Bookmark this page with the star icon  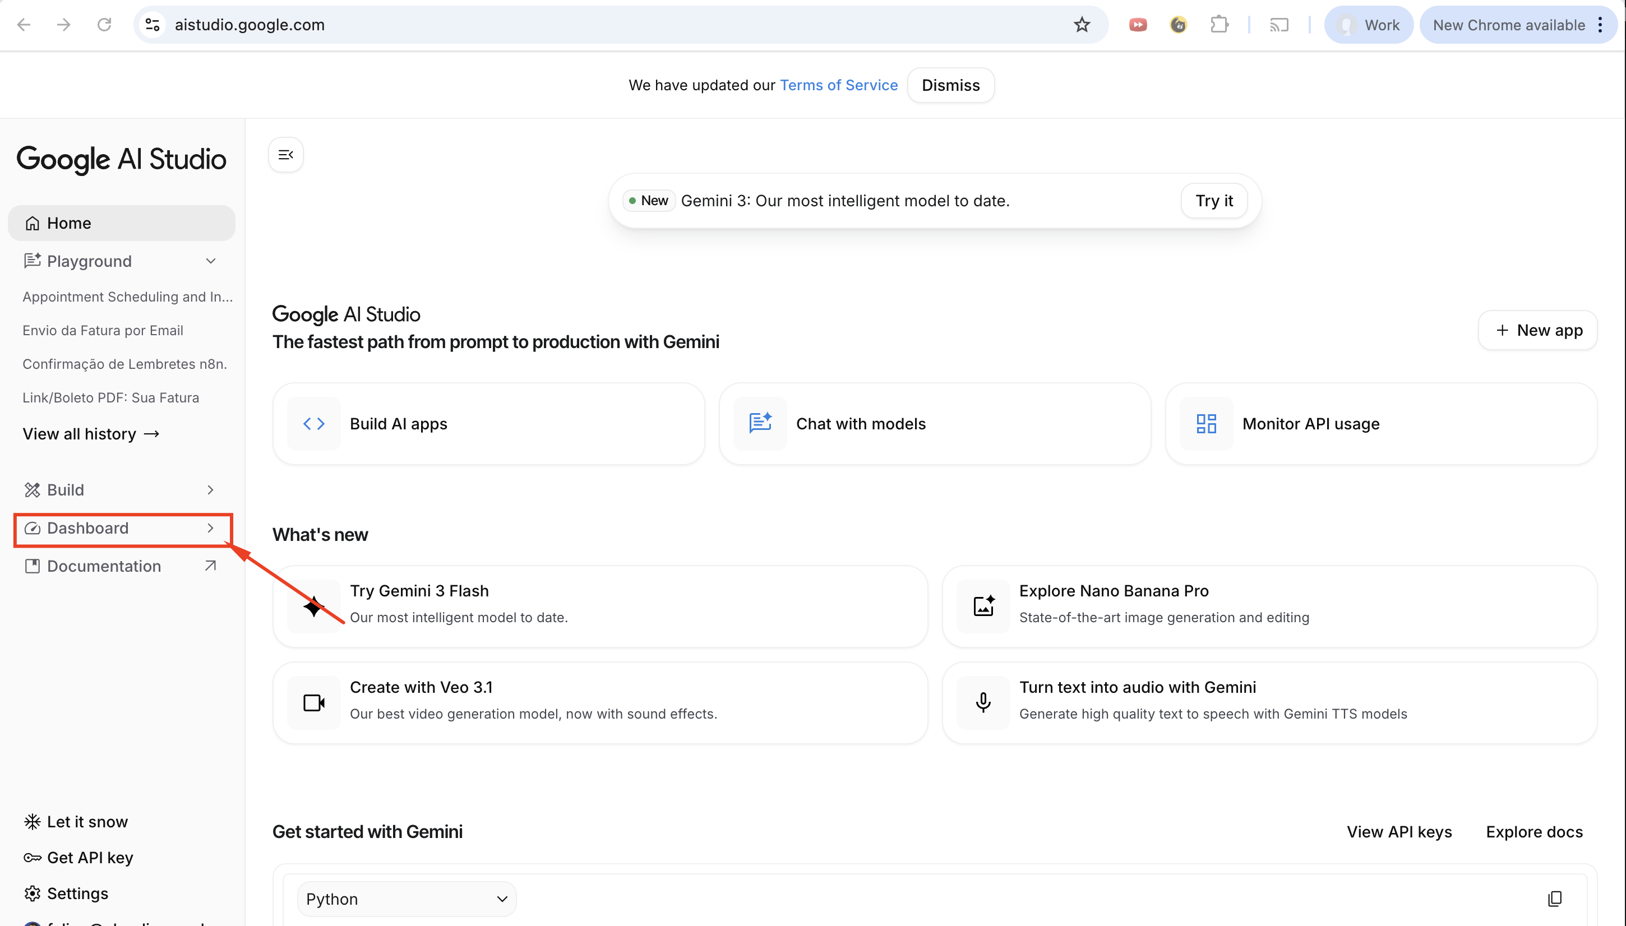(x=1082, y=25)
